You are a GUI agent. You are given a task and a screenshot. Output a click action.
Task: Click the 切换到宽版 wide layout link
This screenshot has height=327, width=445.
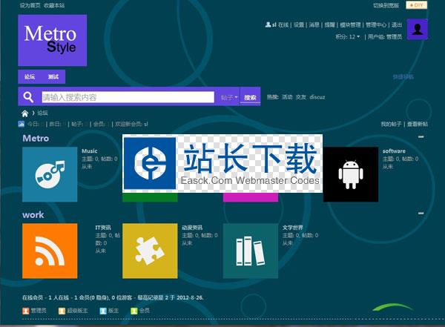[386, 5]
